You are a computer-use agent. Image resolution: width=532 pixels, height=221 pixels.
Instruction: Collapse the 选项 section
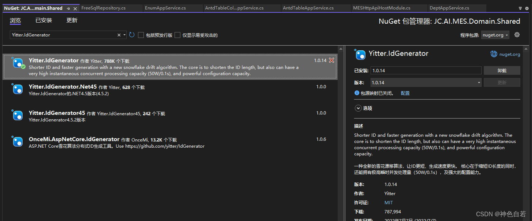click(358, 108)
